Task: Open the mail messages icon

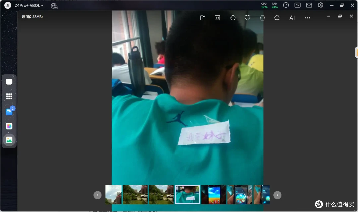Action: pos(309,5)
